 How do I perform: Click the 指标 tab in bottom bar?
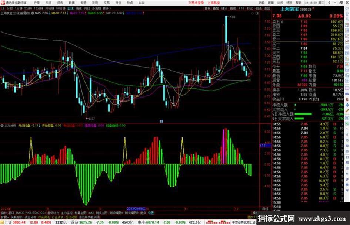(x=4, y=213)
